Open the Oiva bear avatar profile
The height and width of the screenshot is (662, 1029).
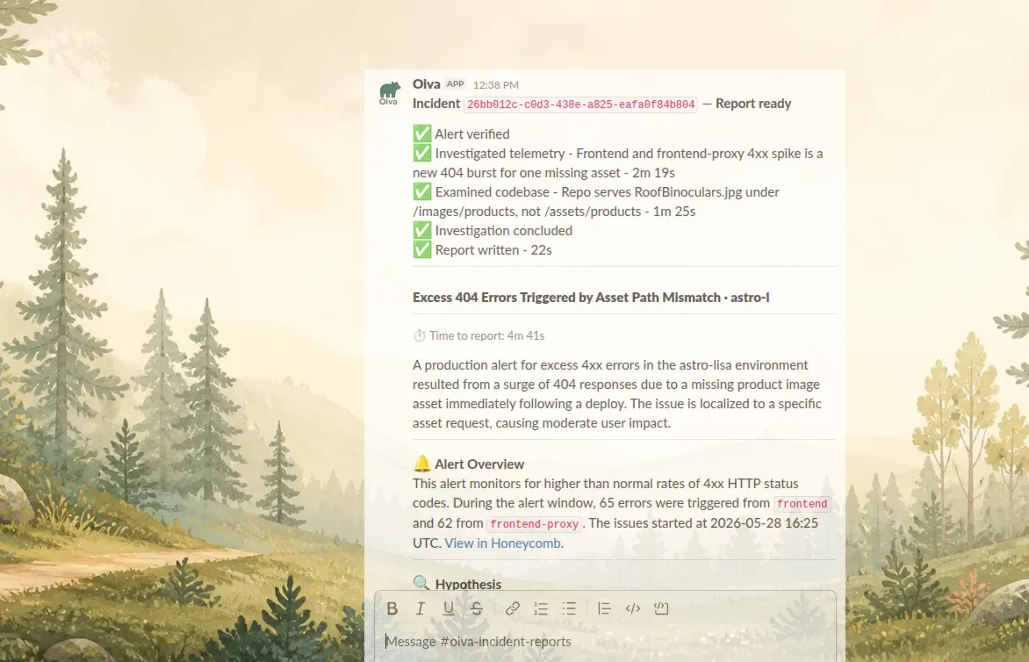tap(389, 92)
